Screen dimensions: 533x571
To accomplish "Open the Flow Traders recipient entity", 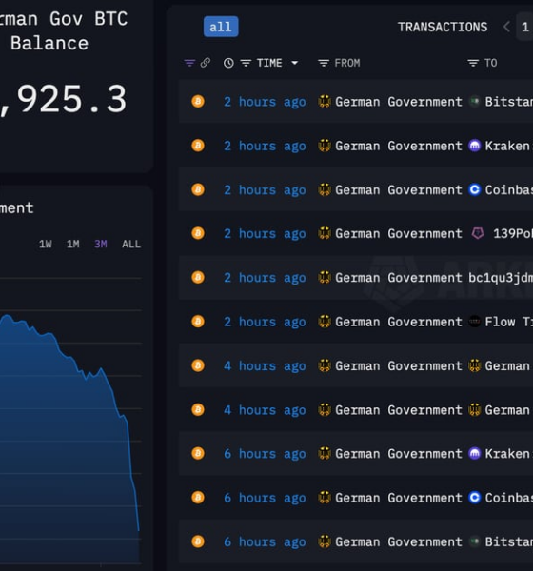I will point(508,322).
